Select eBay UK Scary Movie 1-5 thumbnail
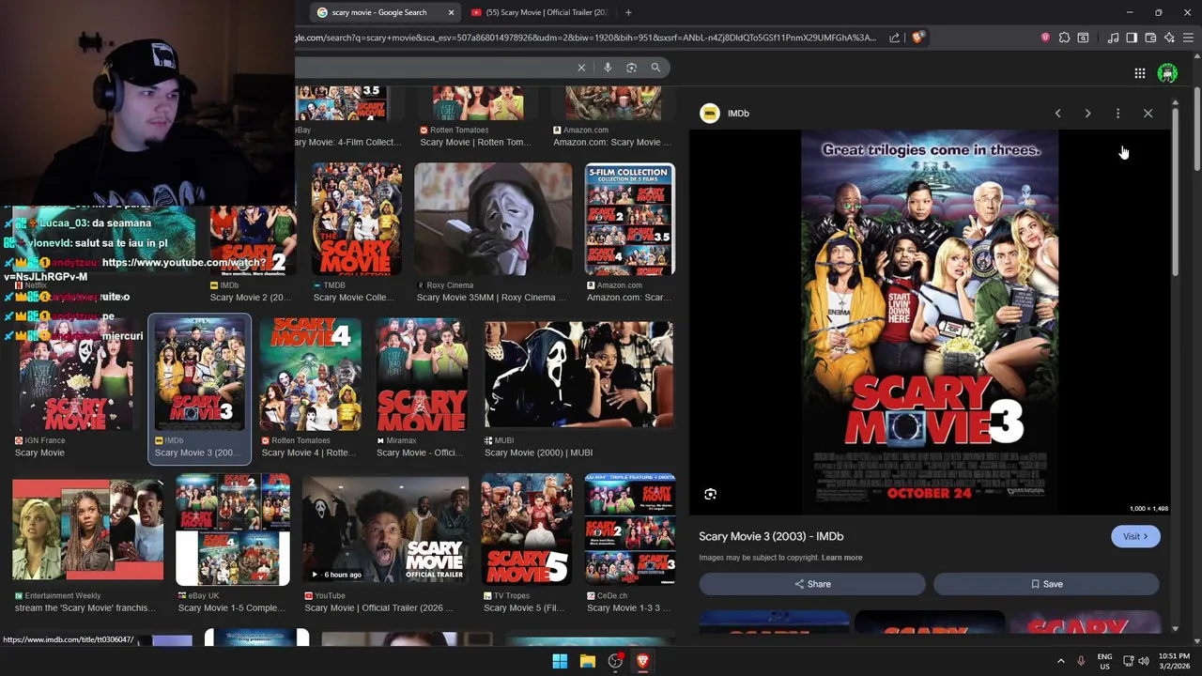 [x=233, y=530]
